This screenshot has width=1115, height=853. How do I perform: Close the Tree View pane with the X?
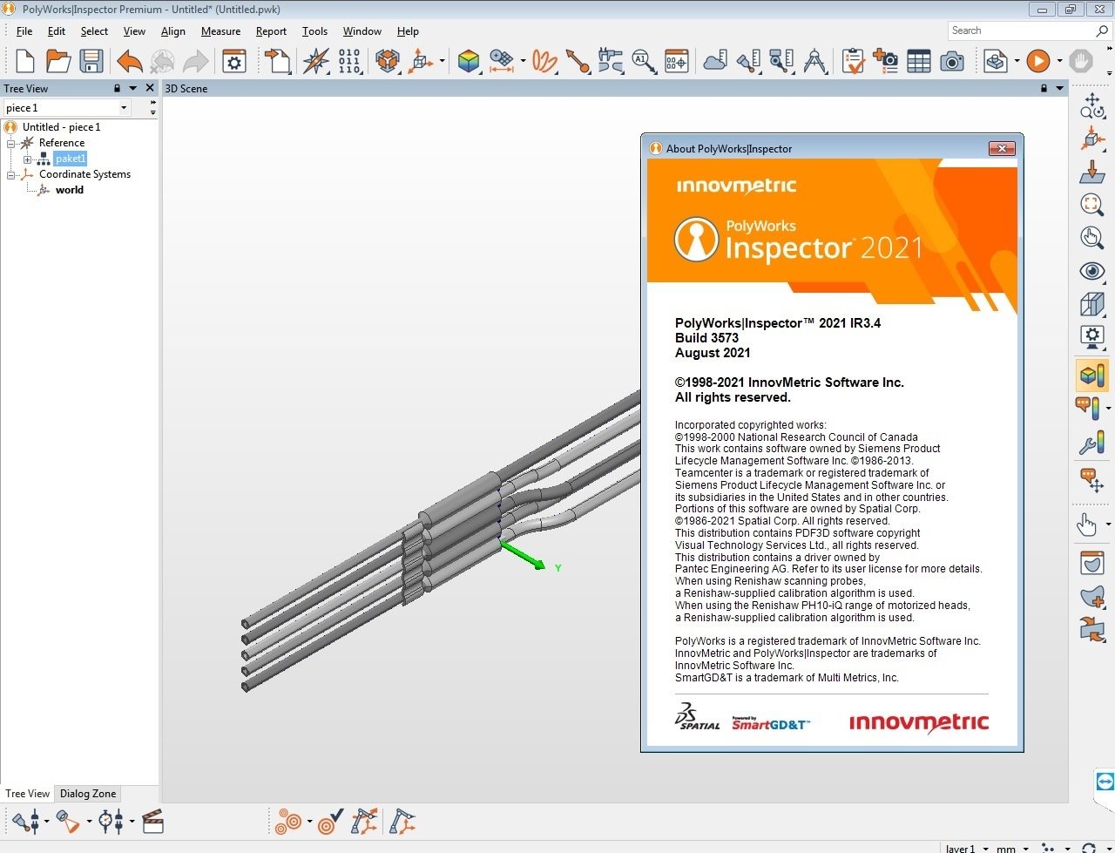pos(150,88)
